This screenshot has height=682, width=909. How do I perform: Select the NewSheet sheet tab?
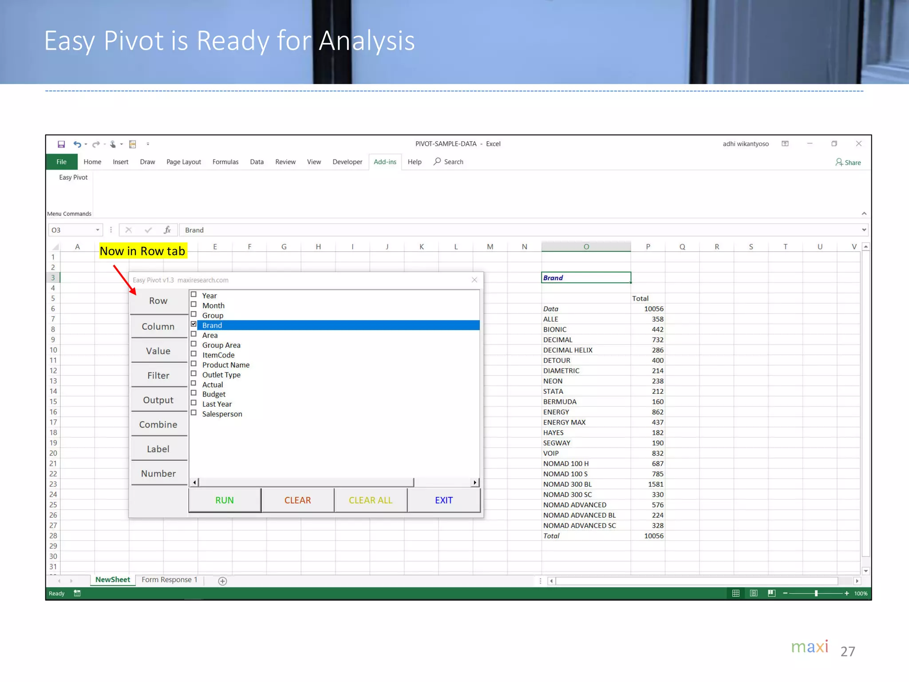click(x=113, y=580)
